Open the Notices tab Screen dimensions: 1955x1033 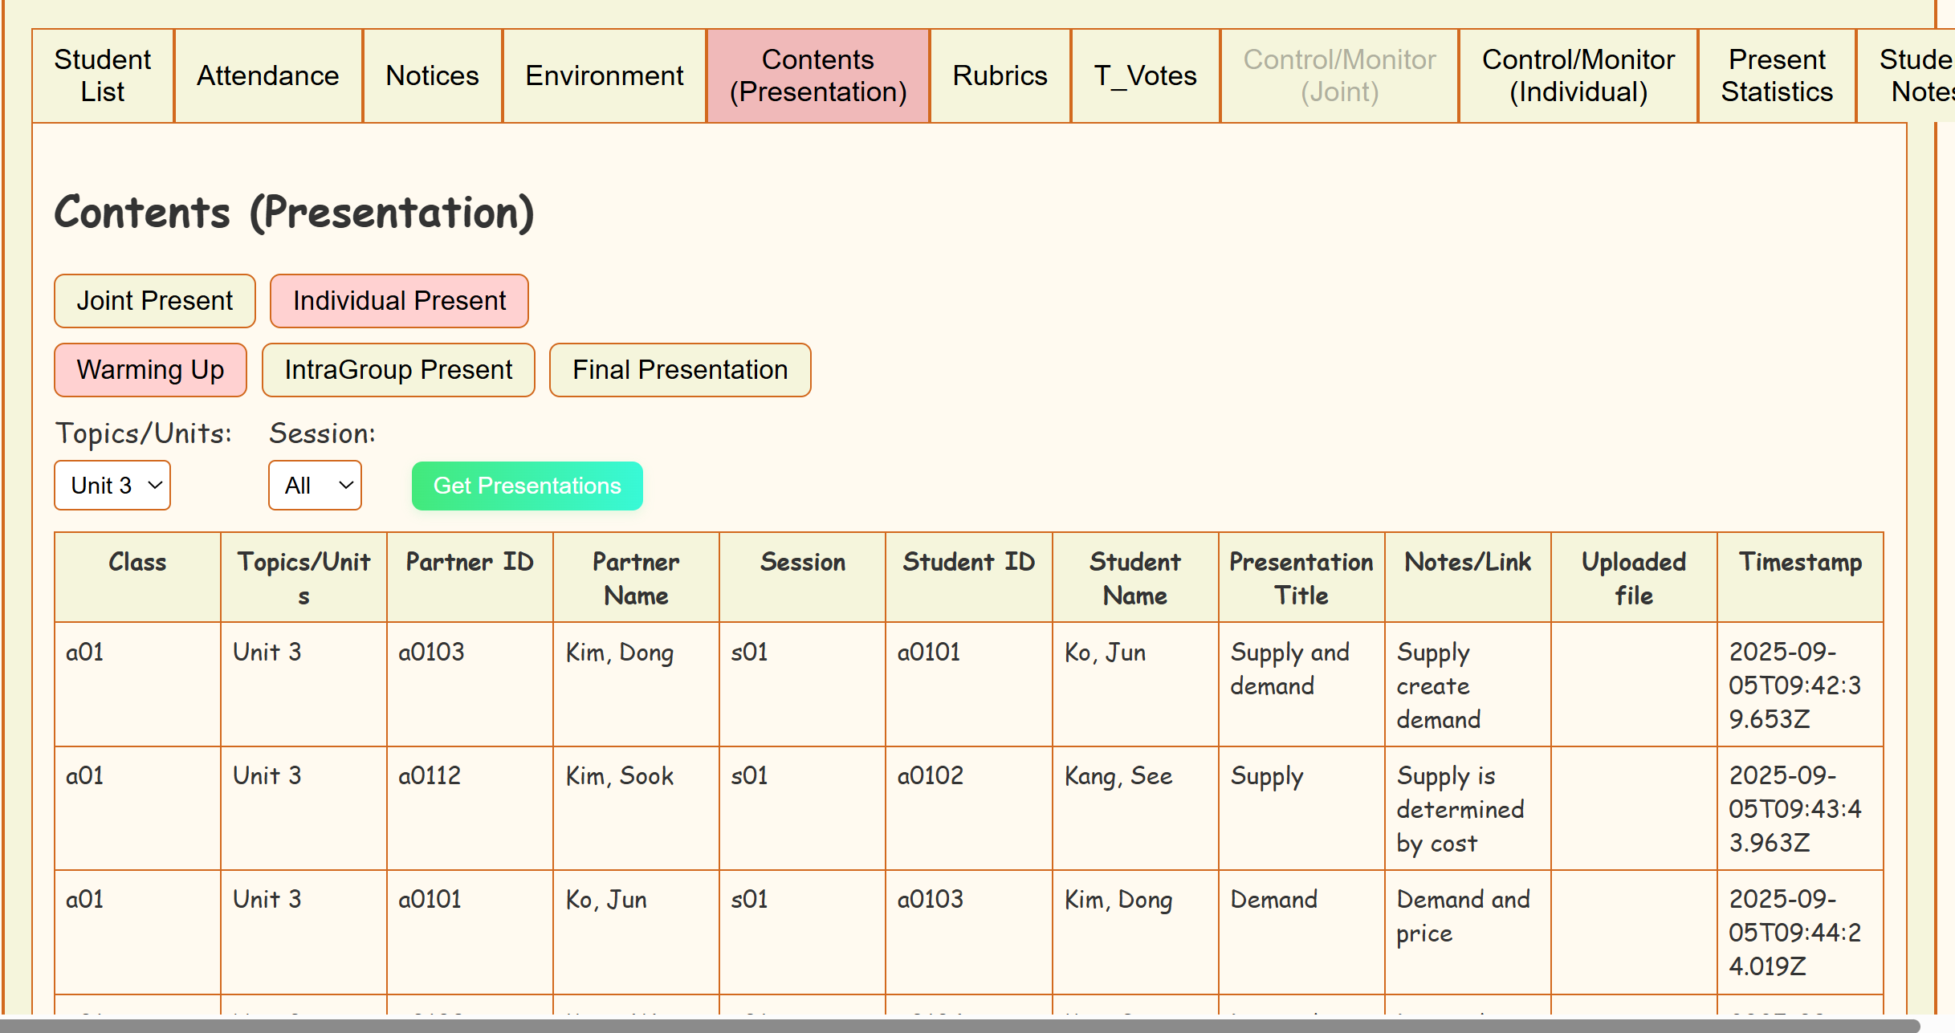[432, 75]
